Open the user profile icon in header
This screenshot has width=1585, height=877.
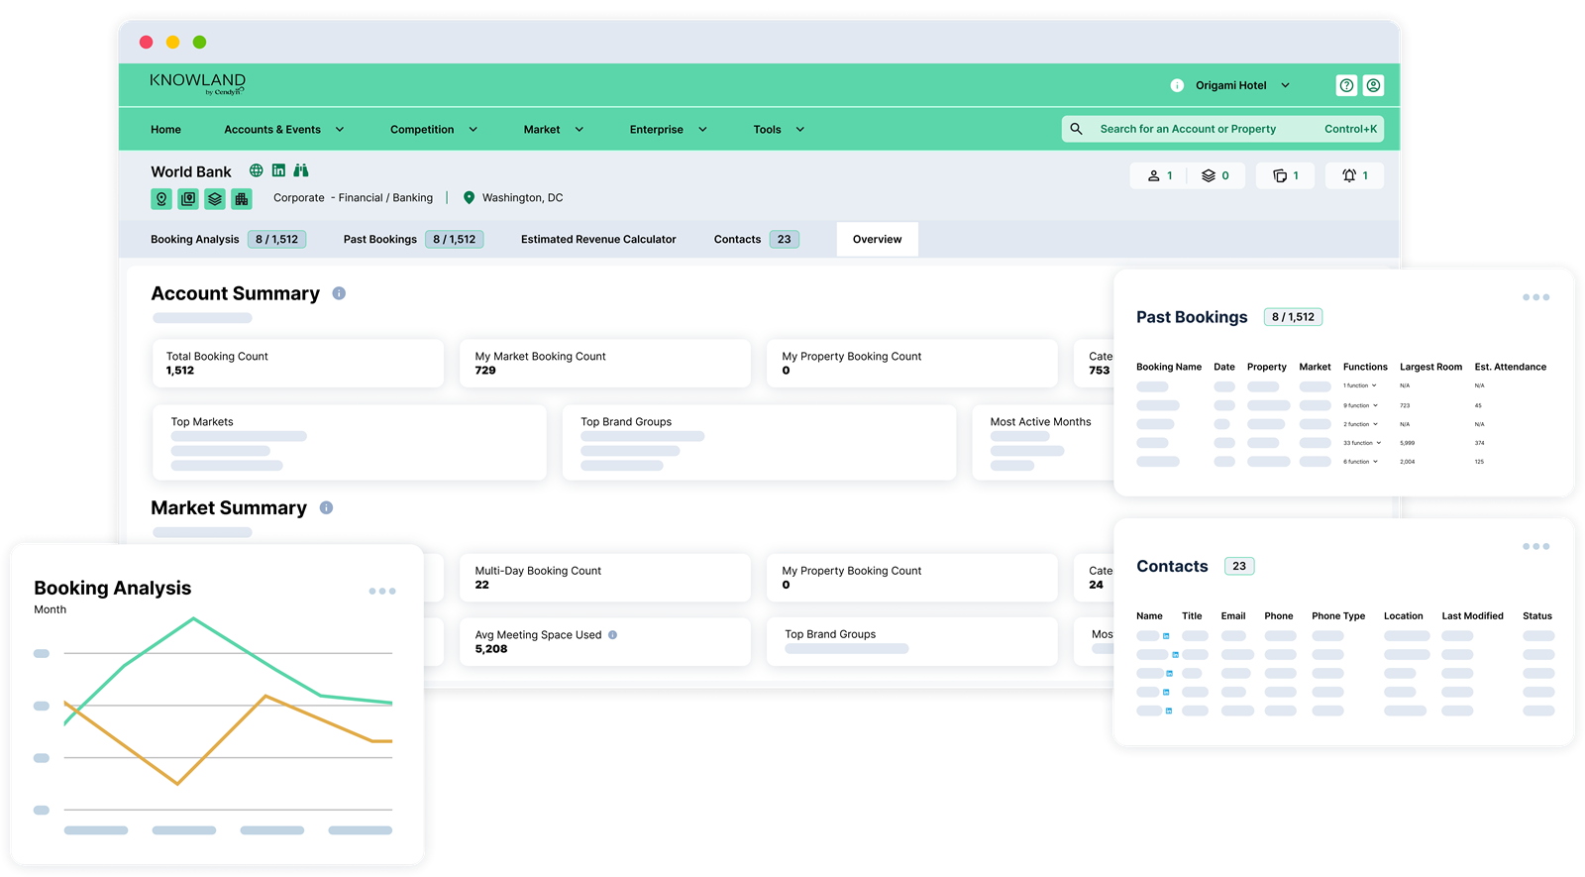point(1373,85)
